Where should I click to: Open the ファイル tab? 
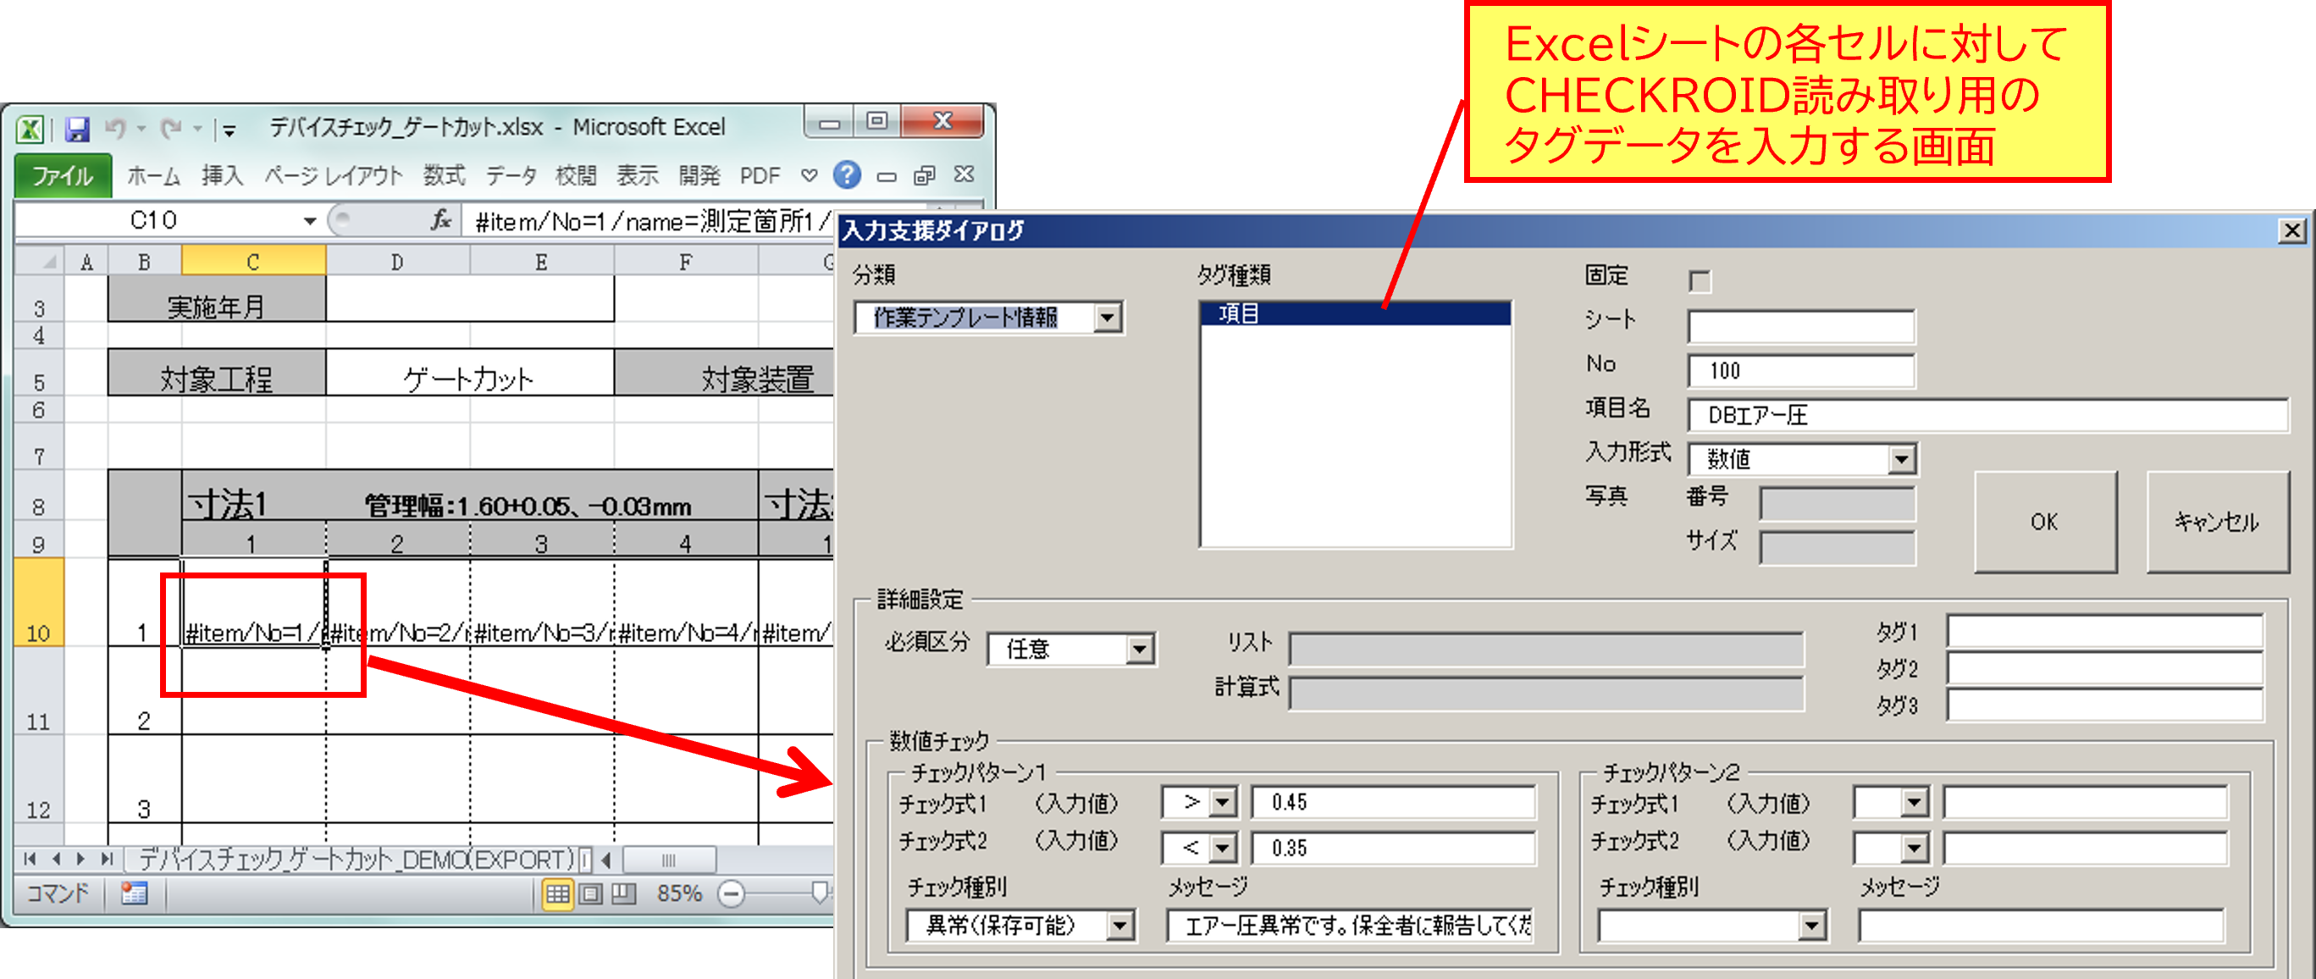click(62, 176)
